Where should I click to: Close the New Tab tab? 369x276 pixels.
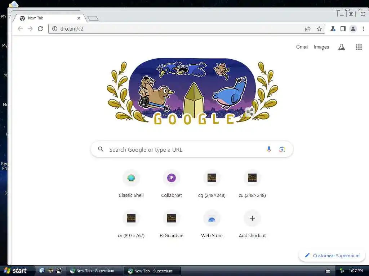coord(79,18)
